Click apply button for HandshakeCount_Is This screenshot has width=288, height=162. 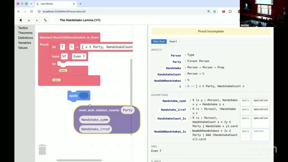click(x=245, y=122)
